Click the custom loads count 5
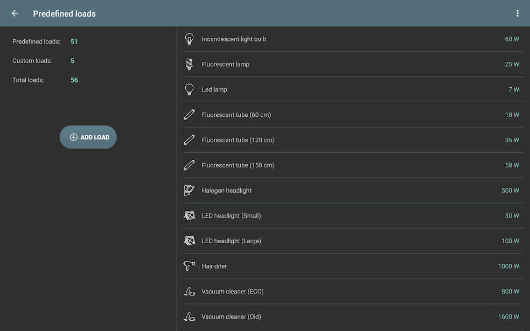Image resolution: width=530 pixels, height=331 pixels. [x=73, y=61]
